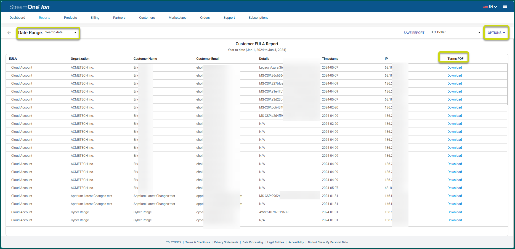
Task: Download terms PDF for Legacy Azure row
Action: click(455, 67)
